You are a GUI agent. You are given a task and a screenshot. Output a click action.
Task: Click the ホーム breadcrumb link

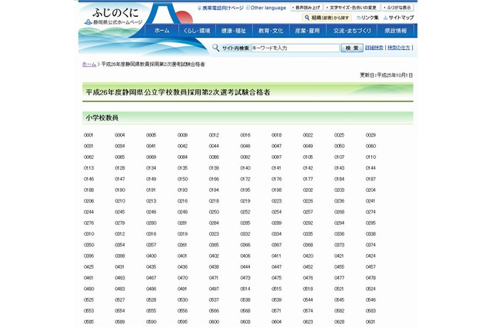89,64
